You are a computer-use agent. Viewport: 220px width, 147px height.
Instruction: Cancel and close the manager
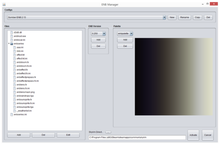[208, 135]
